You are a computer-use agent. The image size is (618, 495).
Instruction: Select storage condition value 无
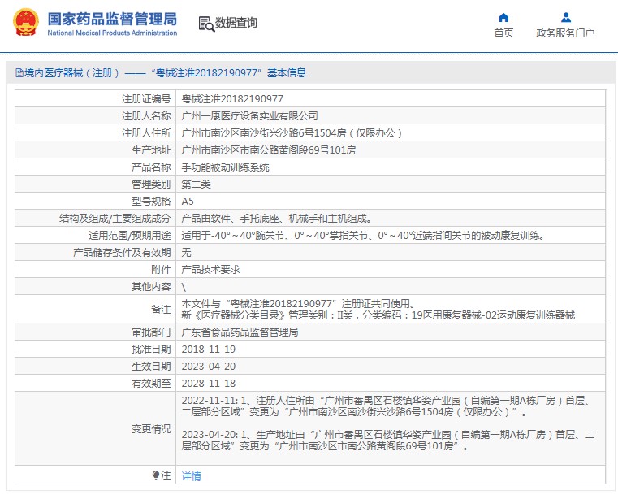click(186, 253)
